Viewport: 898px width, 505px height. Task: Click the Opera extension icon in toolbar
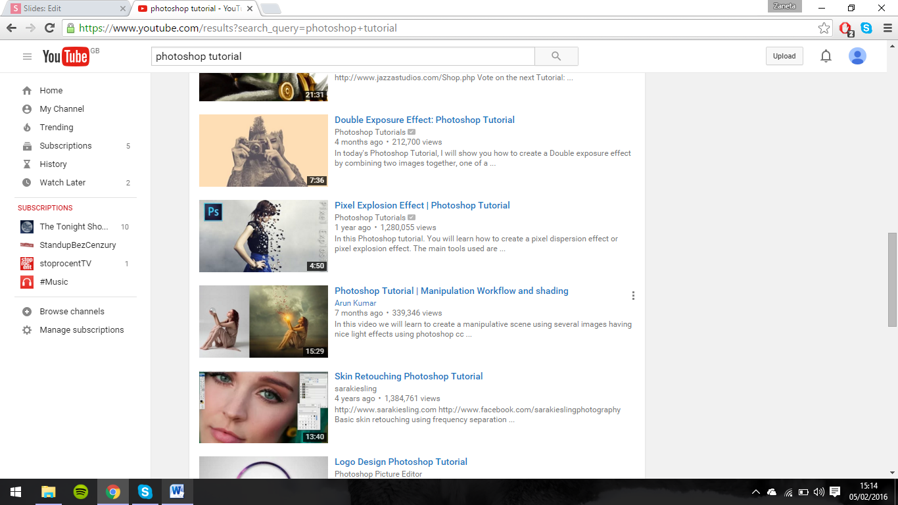click(x=846, y=29)
